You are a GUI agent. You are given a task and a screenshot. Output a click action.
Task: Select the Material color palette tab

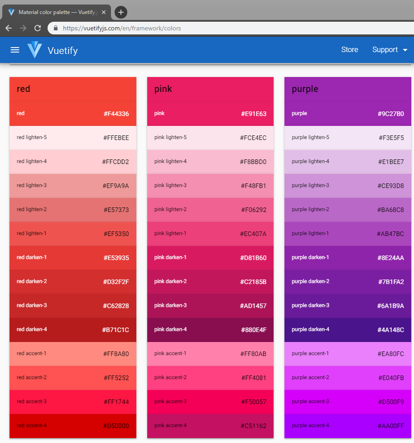[x=57, y=12]
